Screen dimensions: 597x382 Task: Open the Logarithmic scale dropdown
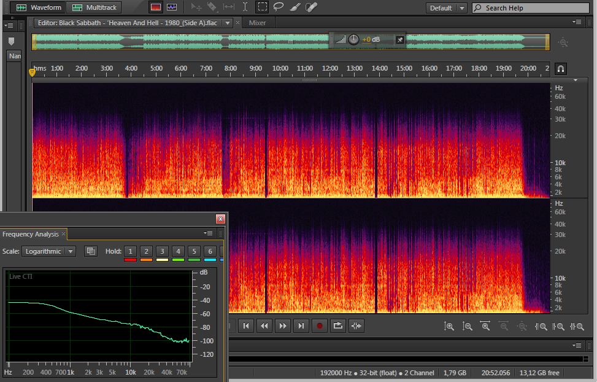(x=48, y=251)
